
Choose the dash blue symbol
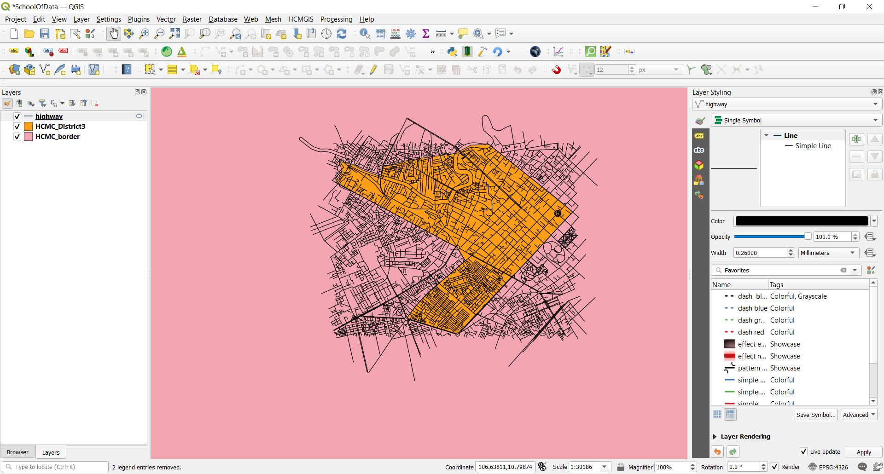click(x=752, y=308)
